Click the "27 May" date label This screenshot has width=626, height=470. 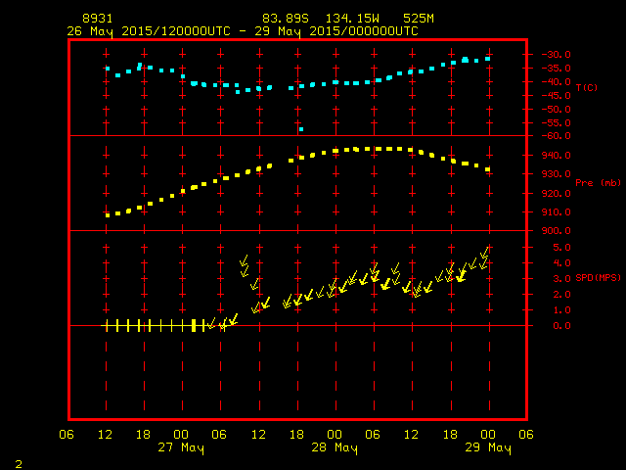click(181, 447)
